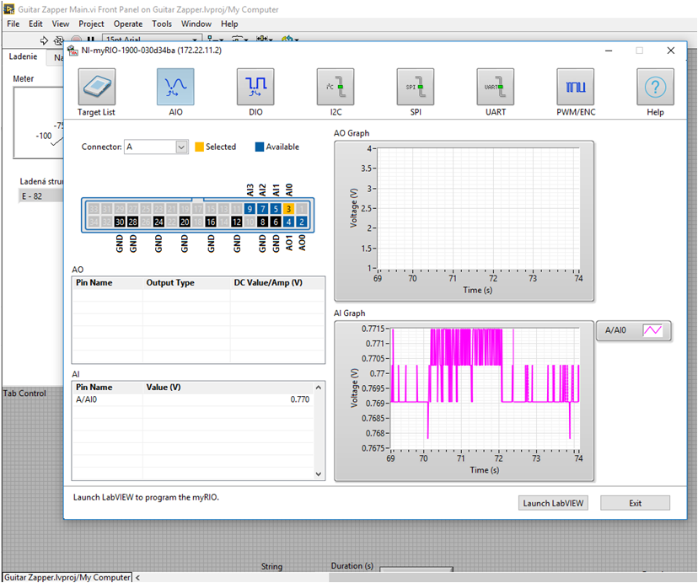Image resolution: width=698 pixels, height=583 pixels.
Task: Click the bottom horizontal scrollbar left arrow
Action: click(x=137, y=578)
